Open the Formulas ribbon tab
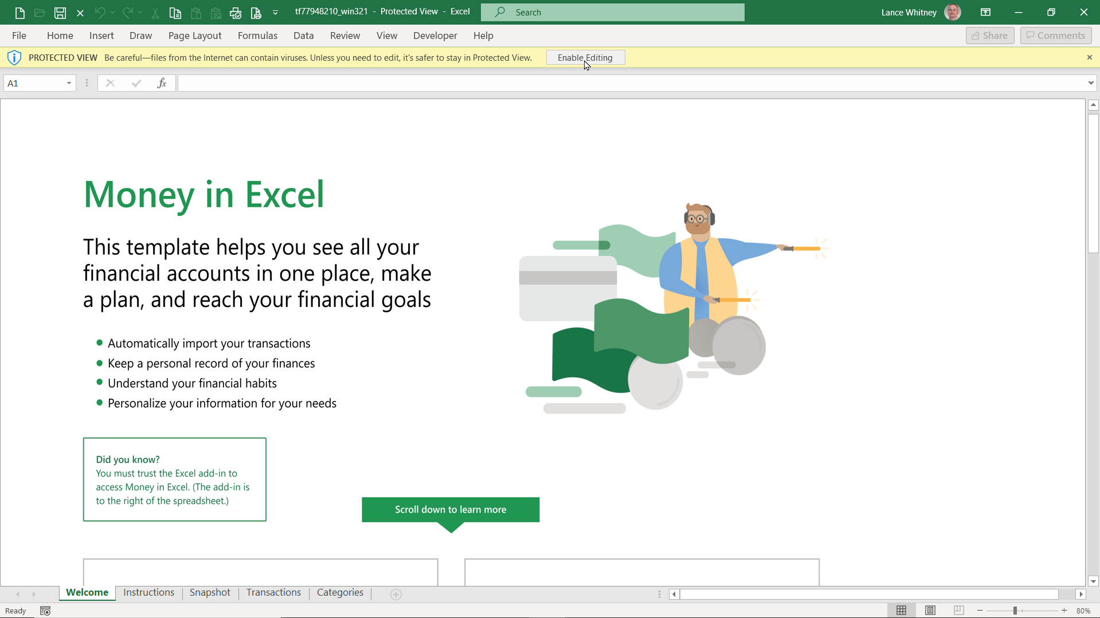 coord(257,36)
